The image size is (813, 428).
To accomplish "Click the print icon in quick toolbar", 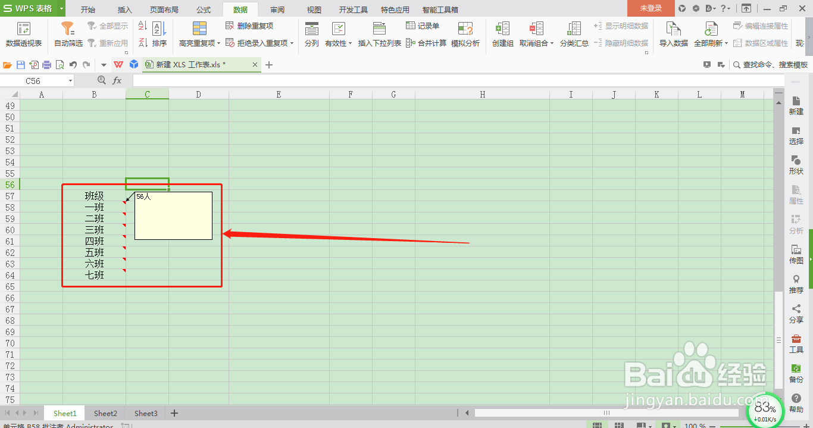I will (x=47, y=65).
